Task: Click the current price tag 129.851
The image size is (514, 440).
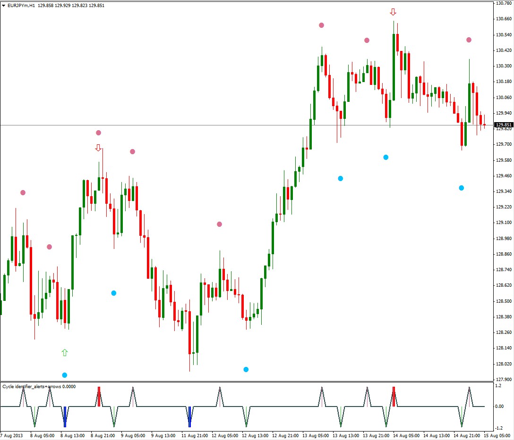Action: (x=503, y=125)
